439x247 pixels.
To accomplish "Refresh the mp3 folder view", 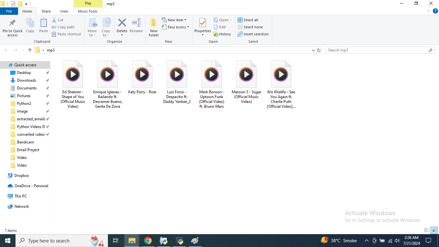I will point(319,50).
